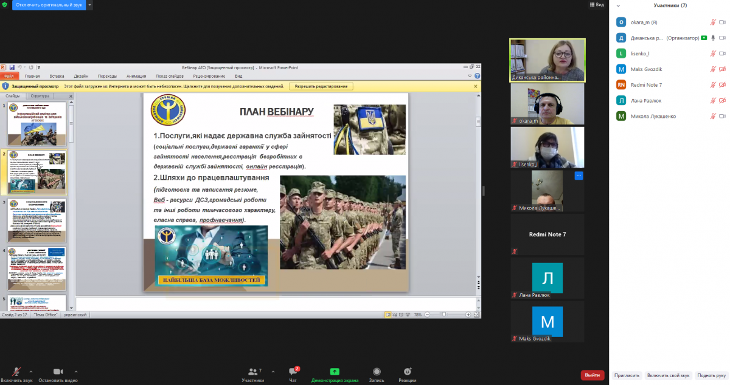The height and width of the screenshot is (385, 730).
Task: Switch to the Структура outline tab
Action: click(x=40, y=96)
